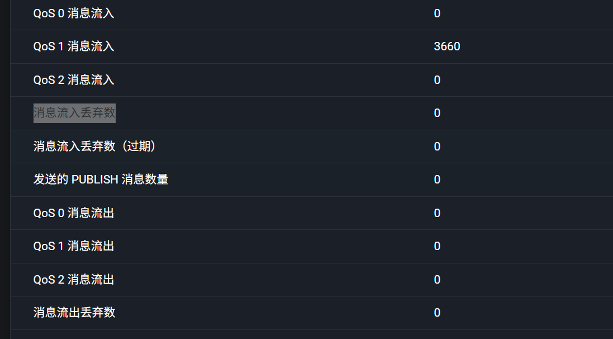Click the "消息流出丢弃数" label
Image resolution: width=613 pixels, height=339 pixels.
pos(74,313)
